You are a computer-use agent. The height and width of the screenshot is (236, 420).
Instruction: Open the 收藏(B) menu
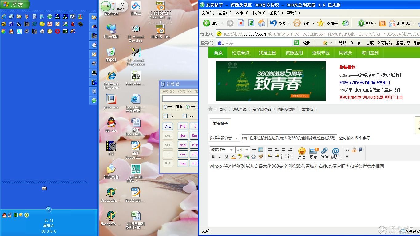[242, 13]
